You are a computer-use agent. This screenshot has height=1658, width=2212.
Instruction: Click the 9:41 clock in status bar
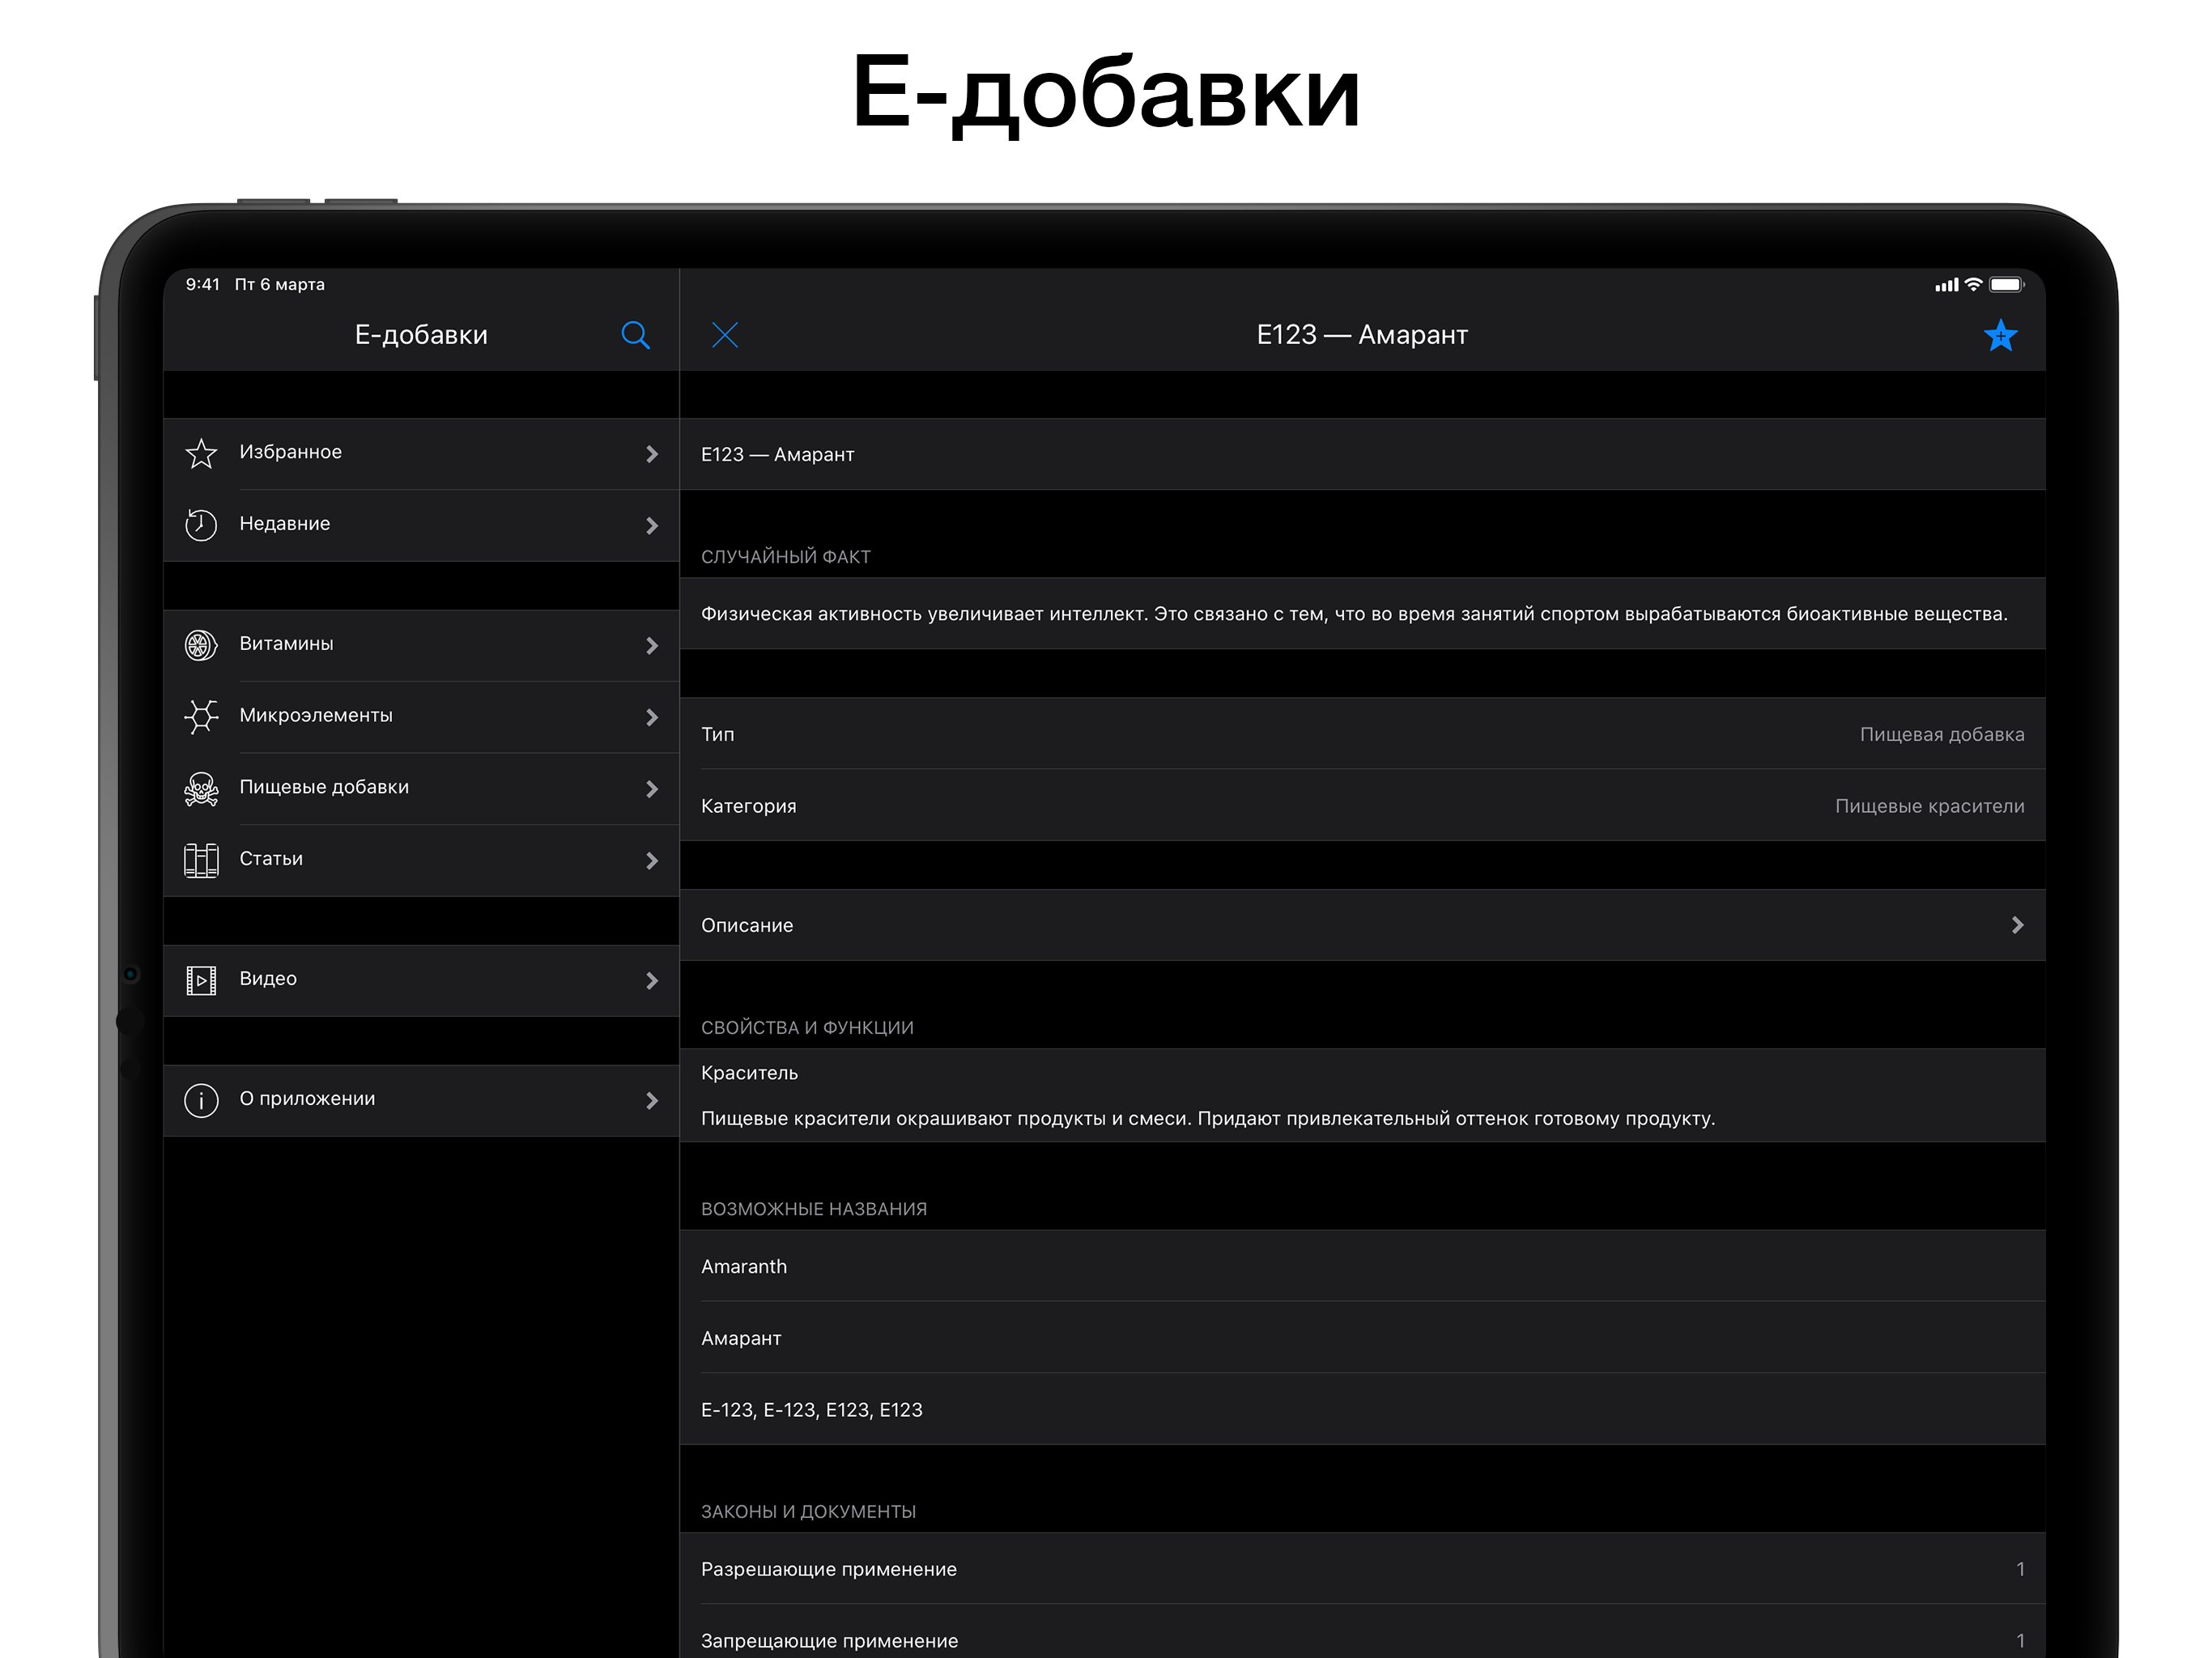[203, 284]
